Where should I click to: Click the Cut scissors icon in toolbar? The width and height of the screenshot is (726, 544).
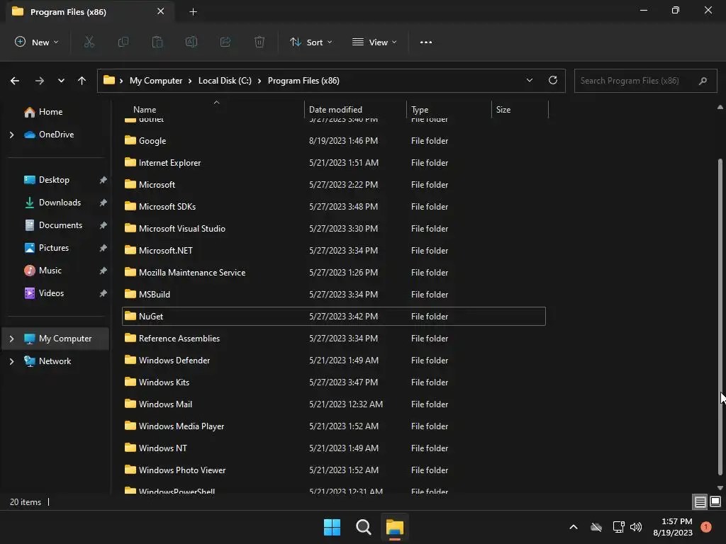[x=89, y=42]
